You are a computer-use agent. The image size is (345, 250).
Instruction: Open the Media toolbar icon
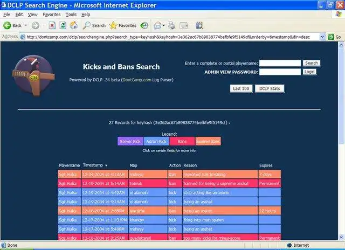[x=144, y=25]
